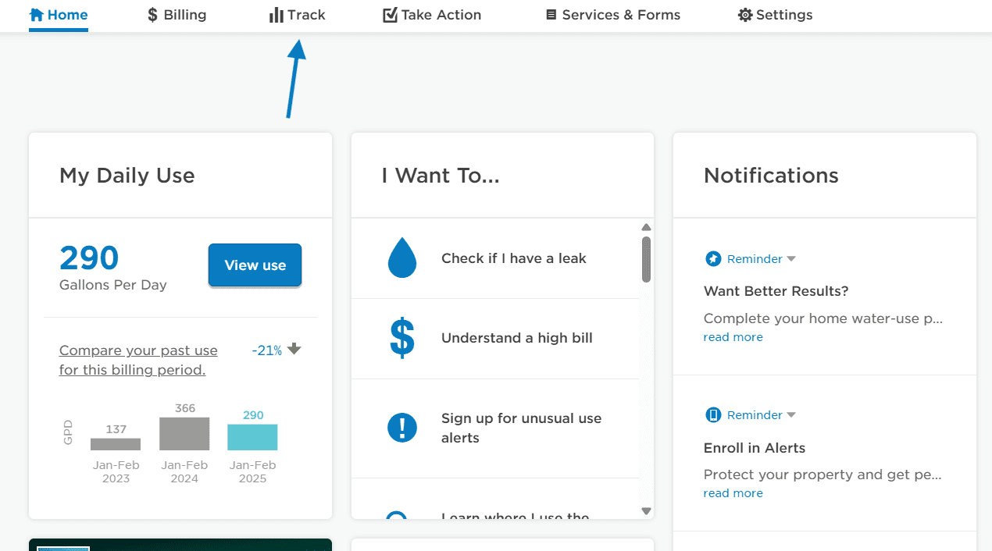Viewport: 992px width, 551px height.
Task: Click the scroll up arrow in I Want To
Action: point(646,228)
